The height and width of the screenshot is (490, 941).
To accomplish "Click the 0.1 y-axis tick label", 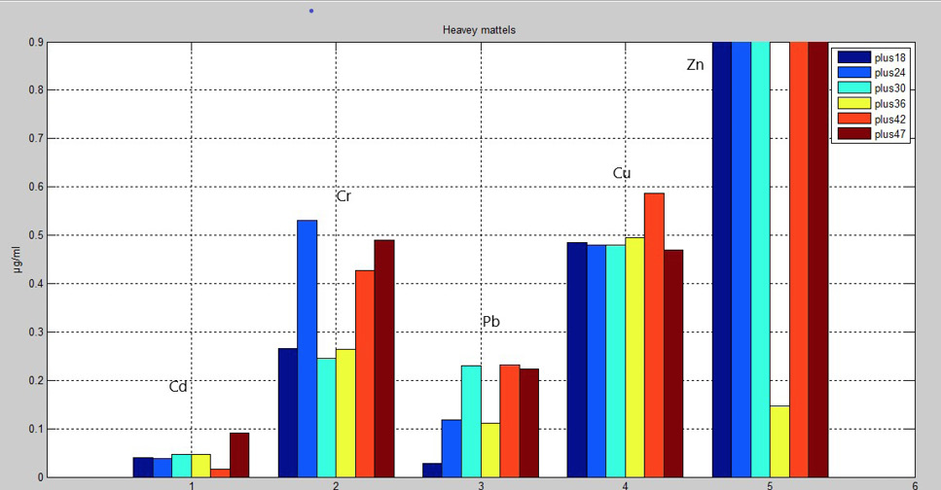I will tap(35, 429).
